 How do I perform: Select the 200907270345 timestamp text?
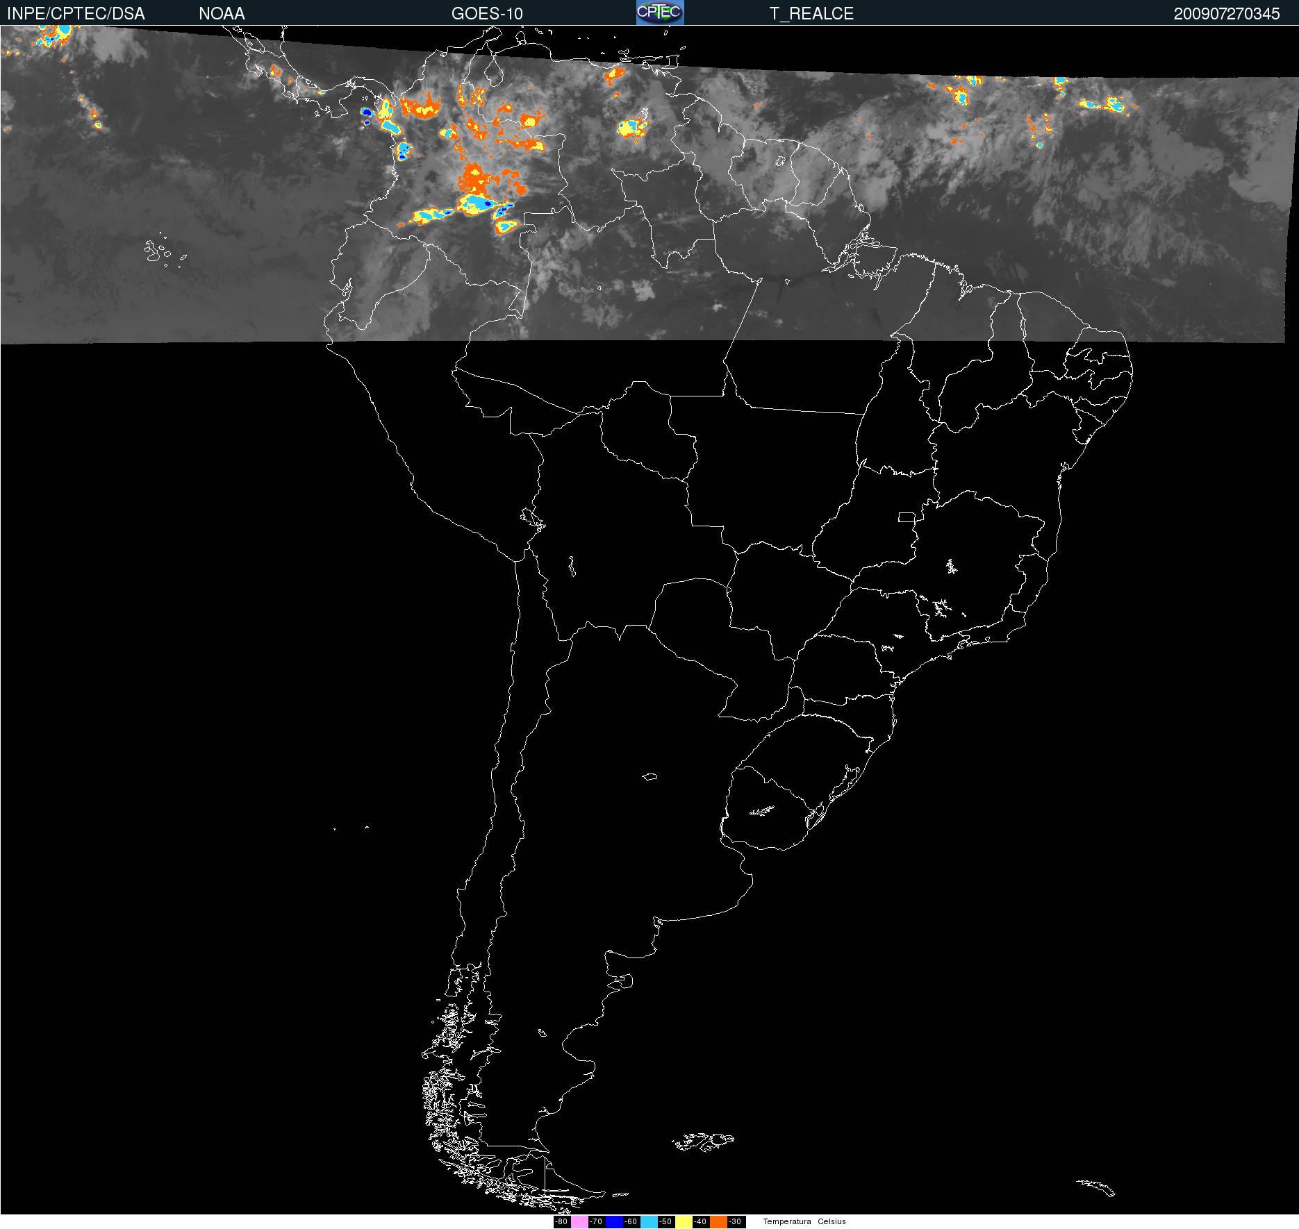(1226, 14)
